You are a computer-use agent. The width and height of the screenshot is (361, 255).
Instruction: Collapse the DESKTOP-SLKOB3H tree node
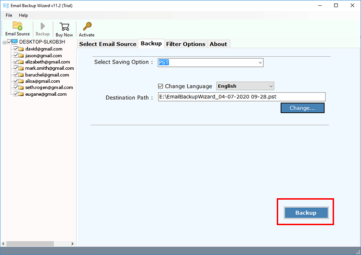4,42
